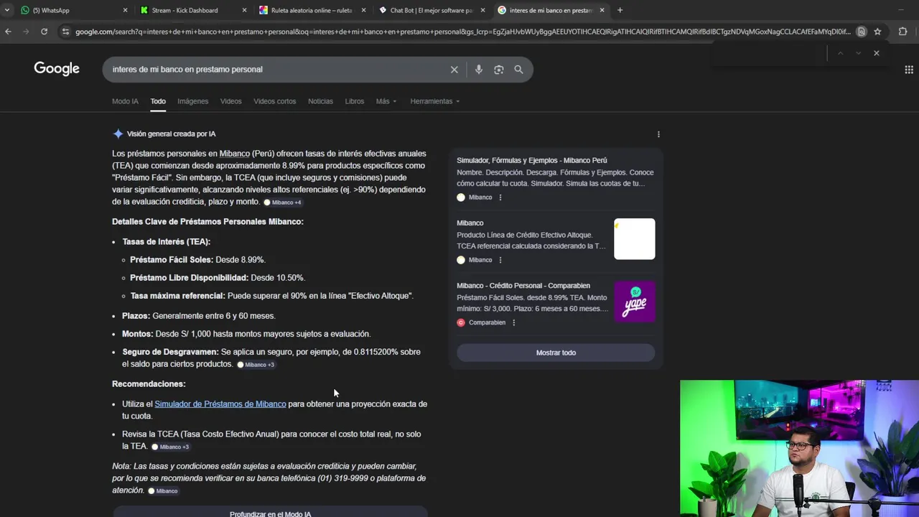919x517 pixels.
Task: Click Mibanco chip after the Nota
Action: [163, 491]
